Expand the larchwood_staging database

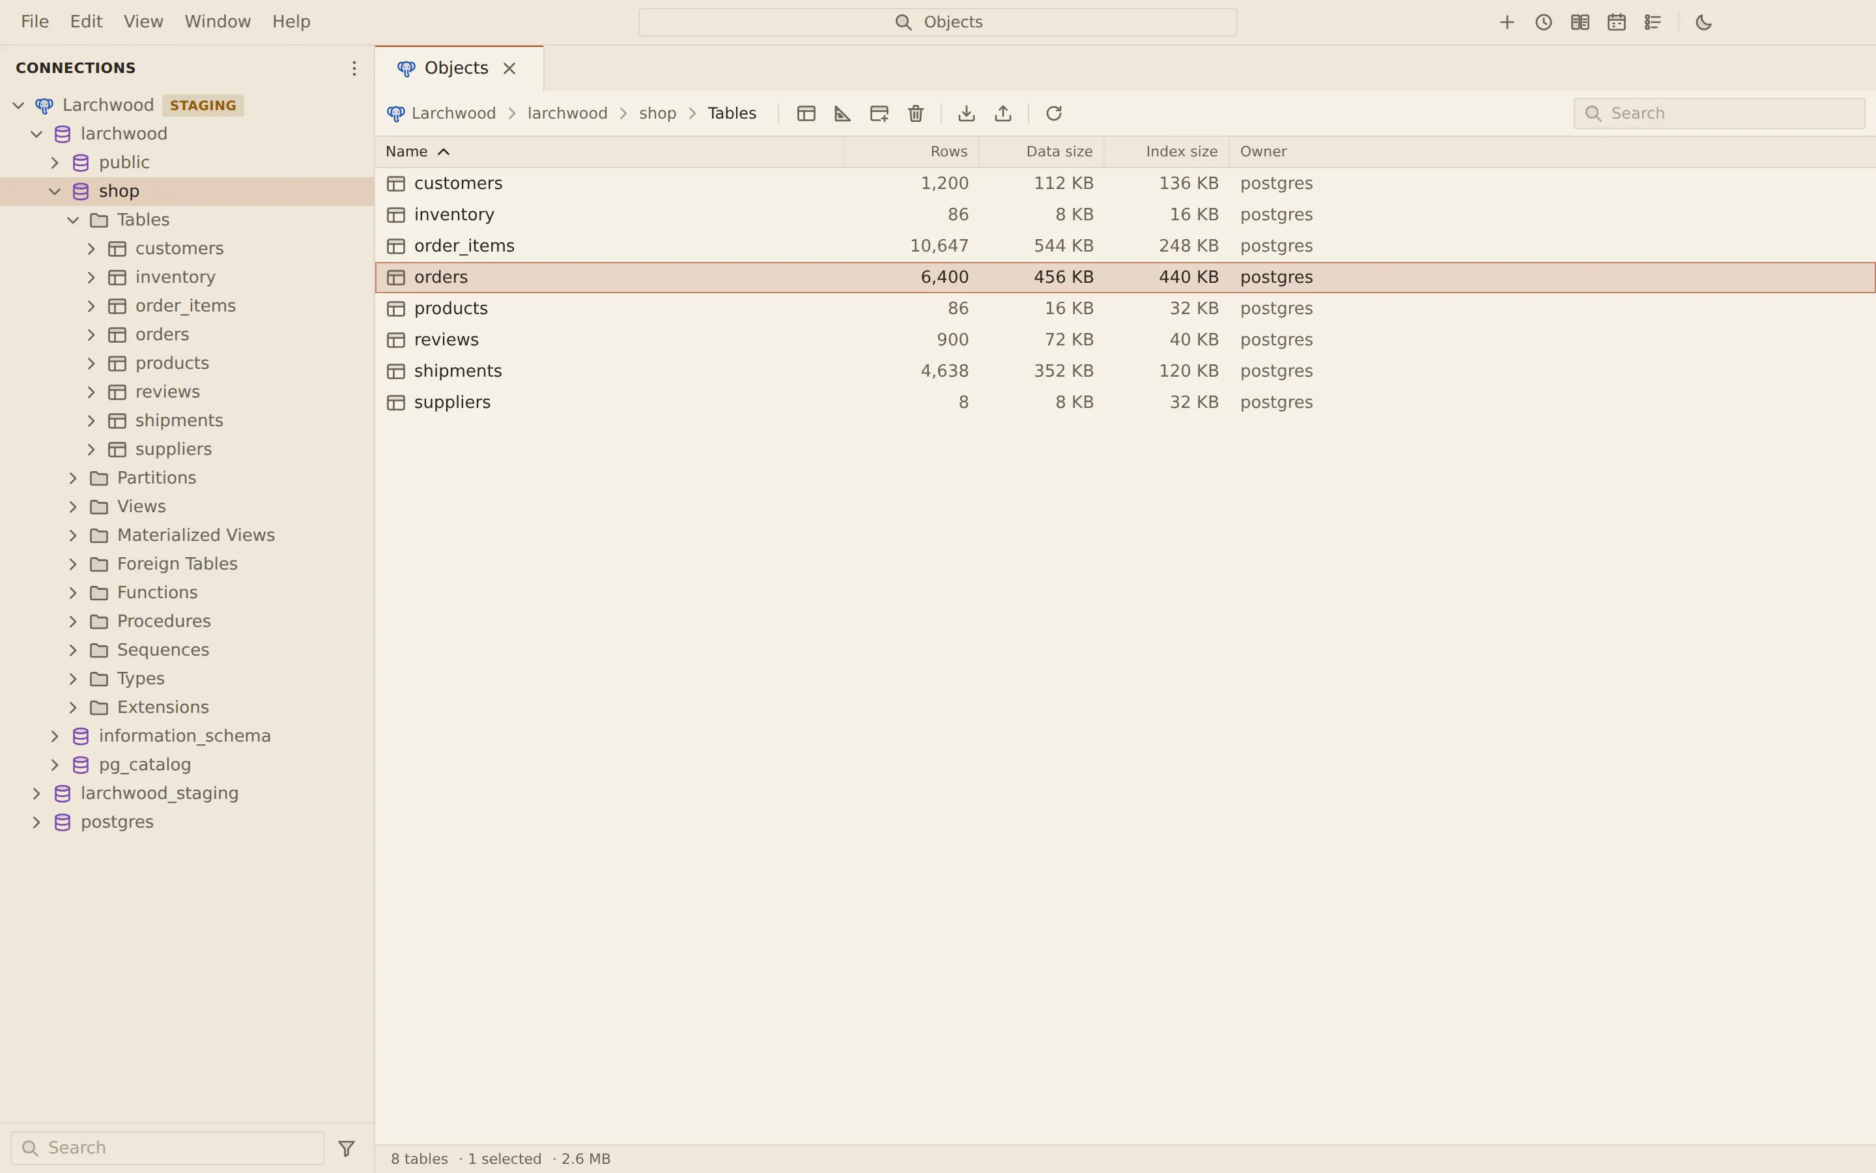point(36,793)
